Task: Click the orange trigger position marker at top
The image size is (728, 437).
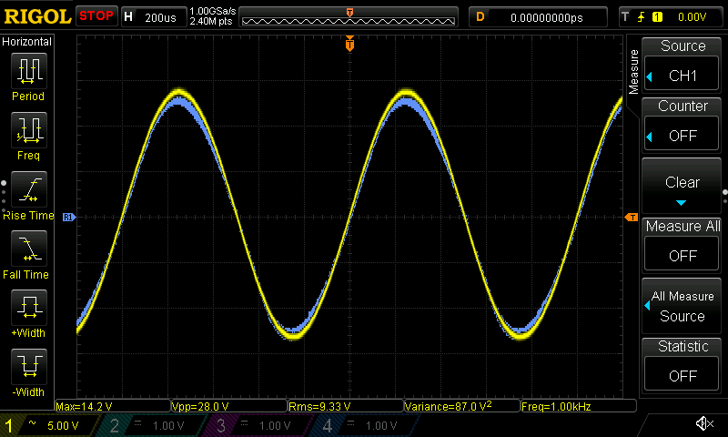Action: pos(349,44)
